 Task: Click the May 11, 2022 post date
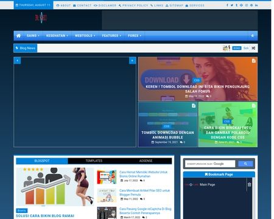point(129,199)
